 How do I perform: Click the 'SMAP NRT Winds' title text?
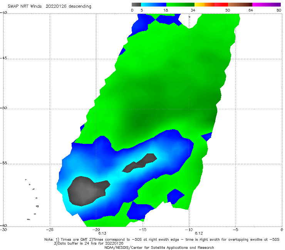coord(25,6)
